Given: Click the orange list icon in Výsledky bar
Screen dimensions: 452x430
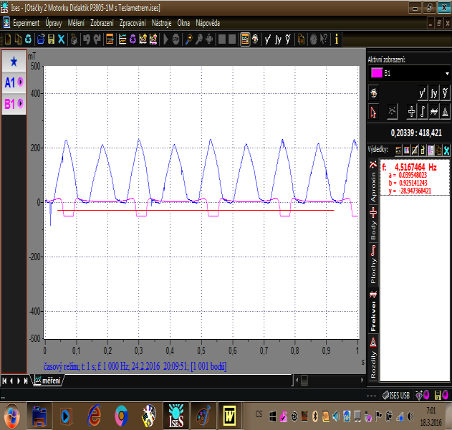Looking at the screenshot, I should pyautogui.click(x=398, y=150).
